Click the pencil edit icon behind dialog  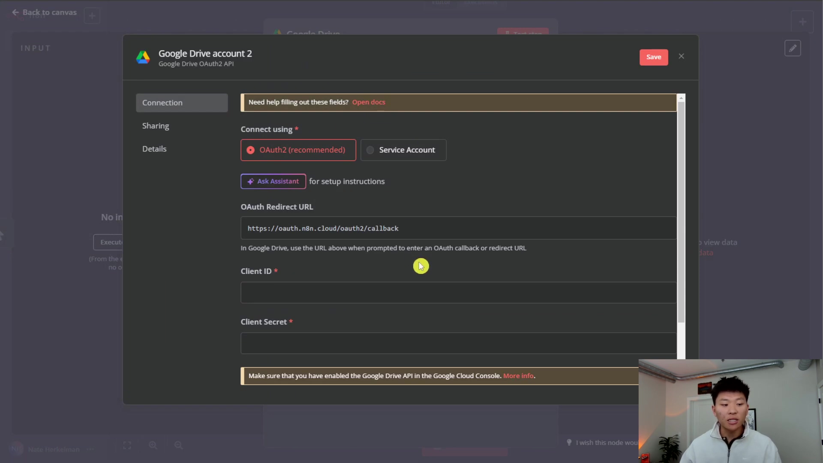[x=793, y=48]
